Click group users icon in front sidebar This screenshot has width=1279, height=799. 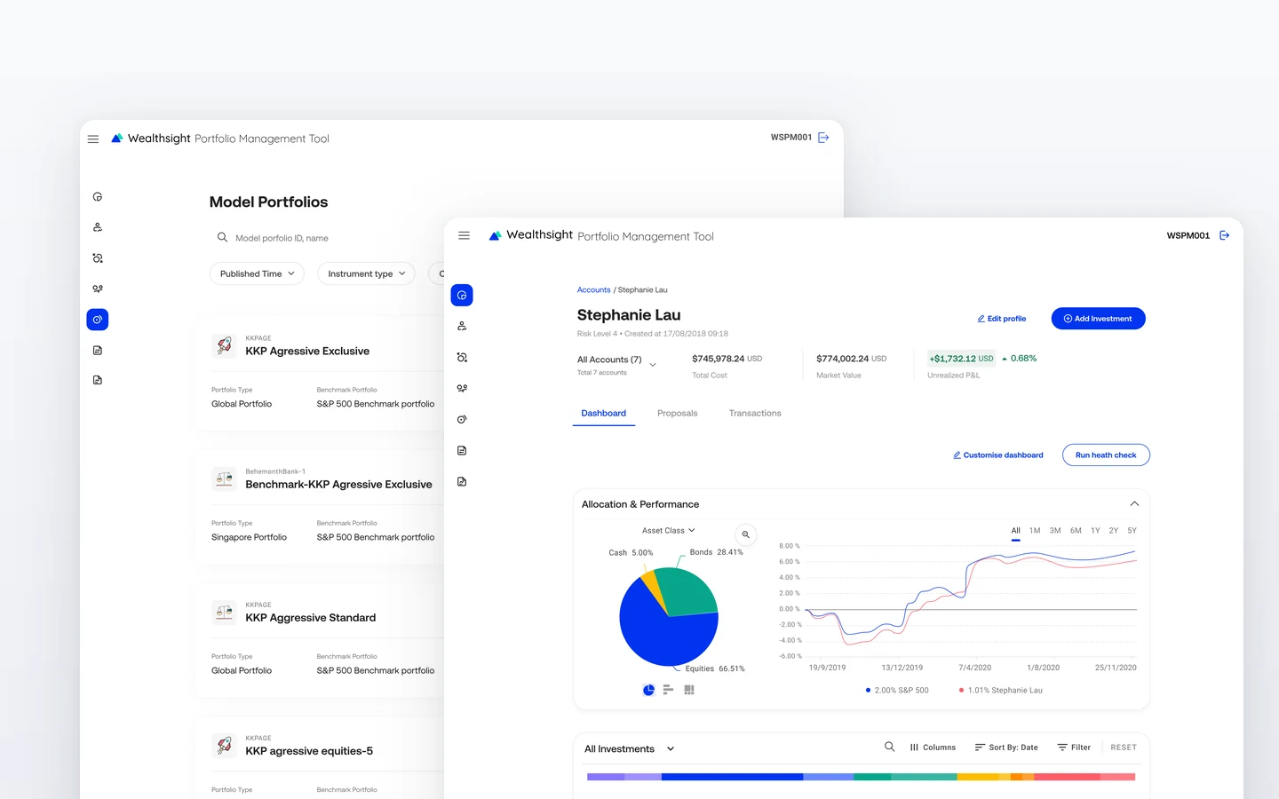point(462,388)
